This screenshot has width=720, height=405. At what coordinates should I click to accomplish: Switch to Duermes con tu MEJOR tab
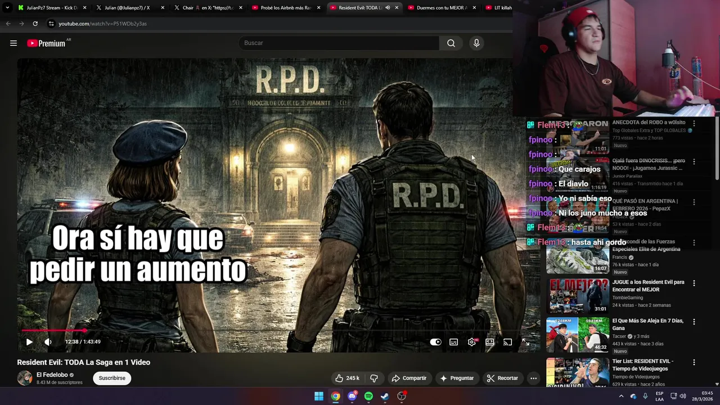click(440, 8)
